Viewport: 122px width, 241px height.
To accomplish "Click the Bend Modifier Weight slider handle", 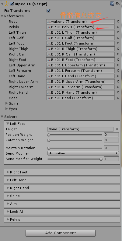I will (x=101, y=159).
